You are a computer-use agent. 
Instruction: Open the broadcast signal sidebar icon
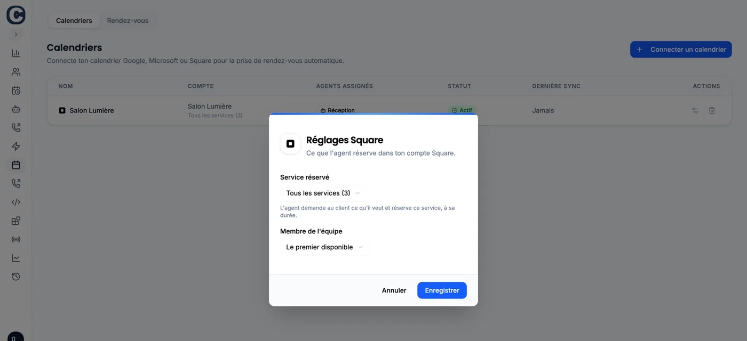pos(16,240)
